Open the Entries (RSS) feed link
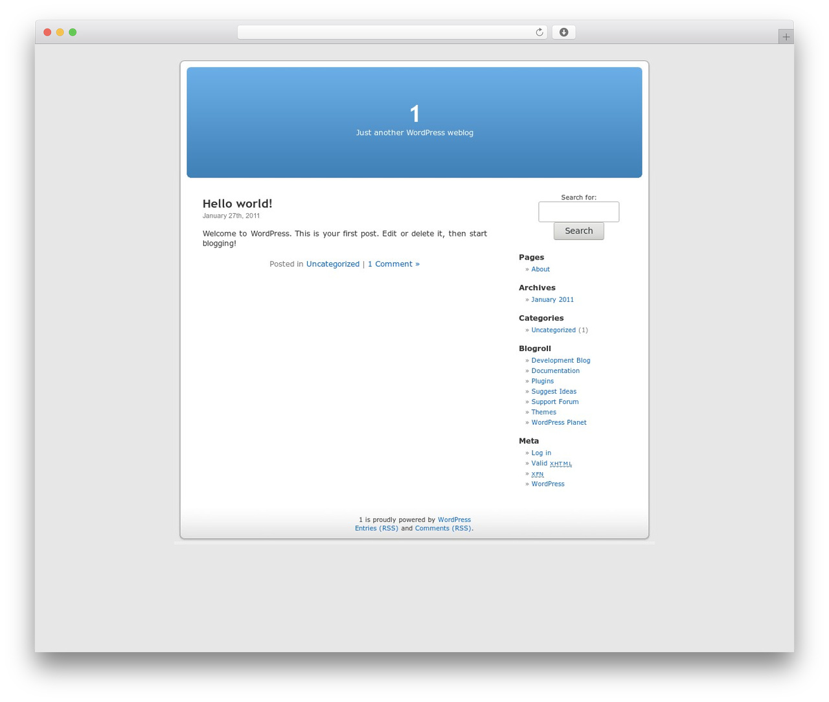Viewport: 829px width, 702px height. click(x=376, y=528)
